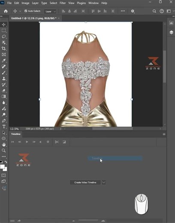
Task: Select the Path Selection tool
Action: point(4,133)
